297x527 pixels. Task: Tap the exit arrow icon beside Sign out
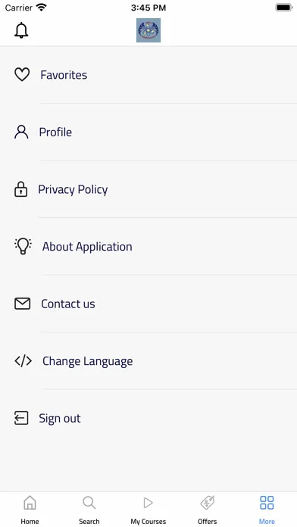click(x=21, y=418)
